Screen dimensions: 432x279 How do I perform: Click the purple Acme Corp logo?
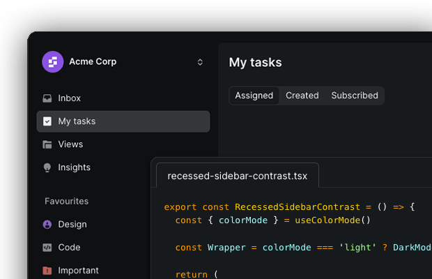(x=52, y=62)
